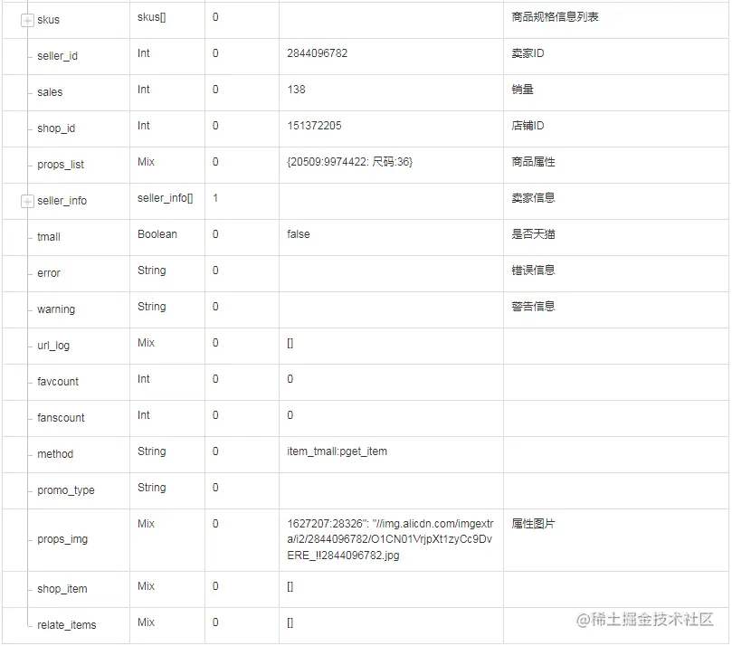
Task: Click the description 错误信息
Action: click(534, 271)
